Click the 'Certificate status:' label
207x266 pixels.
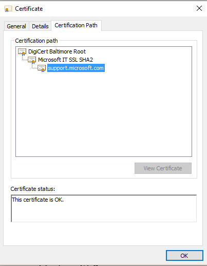tap(33, 189)
